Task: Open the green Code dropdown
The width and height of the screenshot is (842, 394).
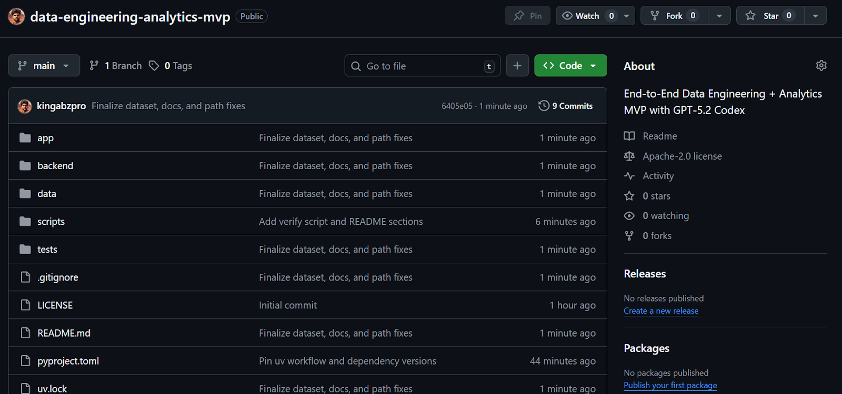Action: (x=570, y=66)
